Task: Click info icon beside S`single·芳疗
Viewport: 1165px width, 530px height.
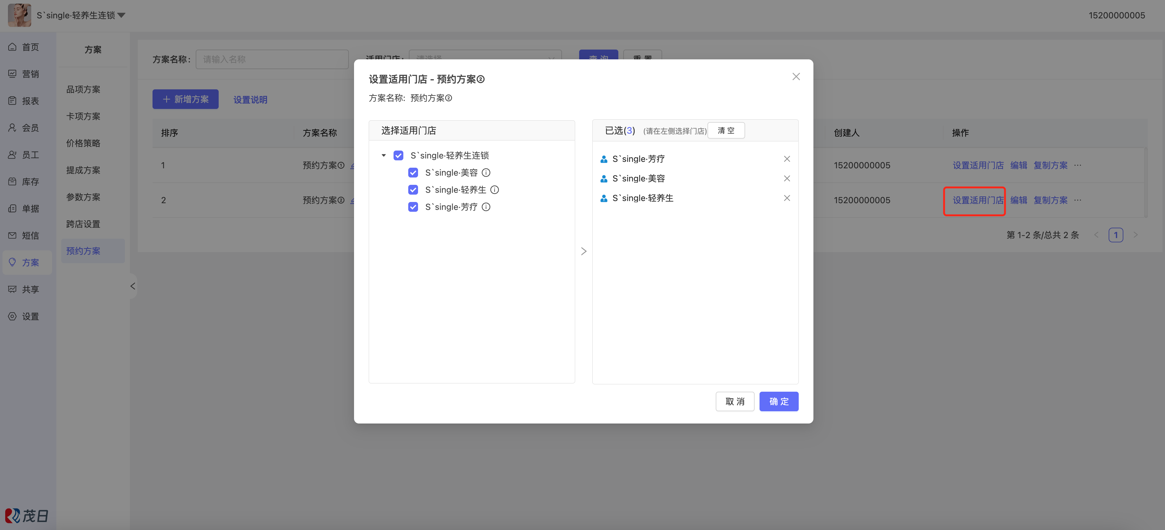Action: (486, 207)
